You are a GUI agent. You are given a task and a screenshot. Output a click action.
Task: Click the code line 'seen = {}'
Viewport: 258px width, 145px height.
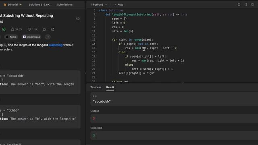coord(119,19)
